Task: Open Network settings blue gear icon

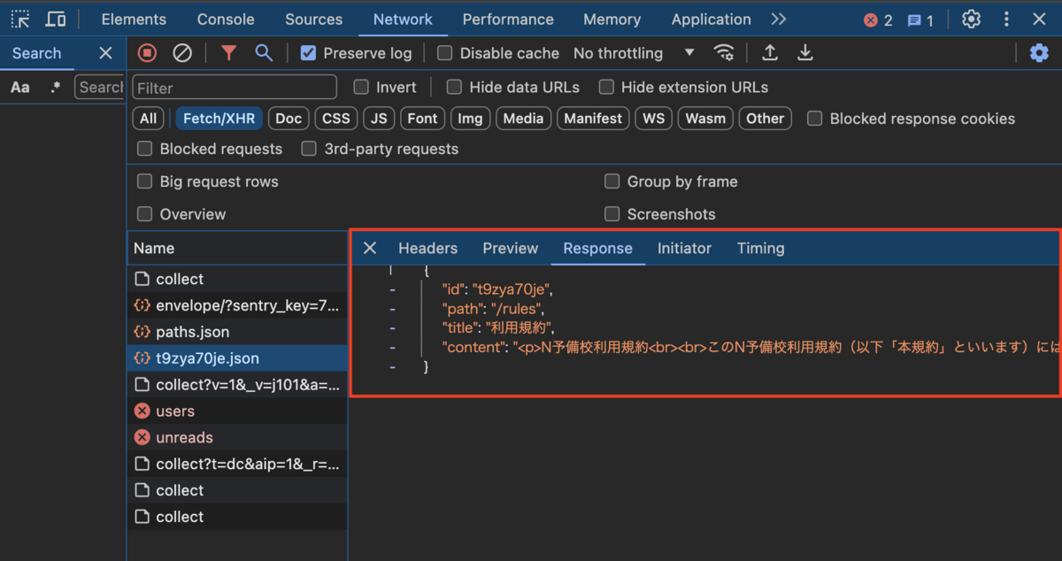Action: click(x=1039, y=53)
